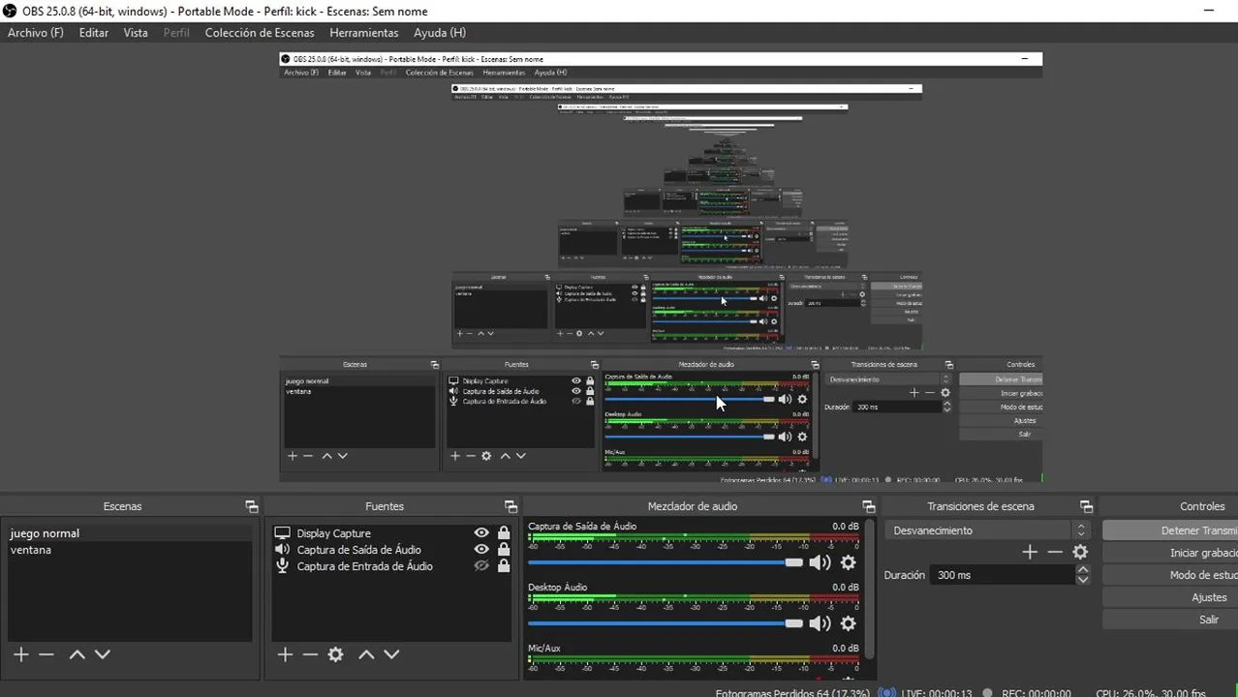Image resolution: width=1238 pixels, height=697 pixels.
Task: Decrease Duración with the down stepper arrow
Action: [x=1083, y=579]
